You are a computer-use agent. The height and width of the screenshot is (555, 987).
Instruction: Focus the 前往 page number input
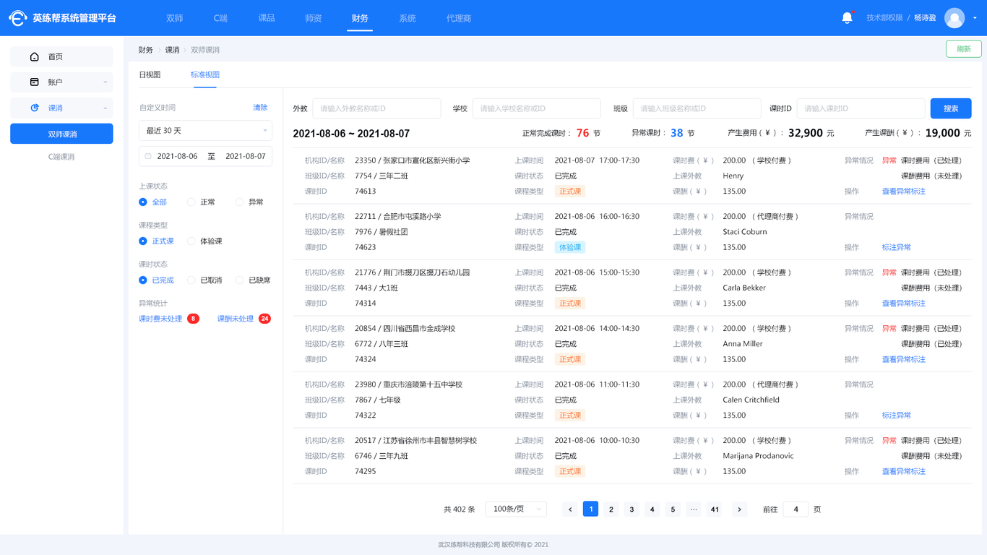tap(796, 509)
